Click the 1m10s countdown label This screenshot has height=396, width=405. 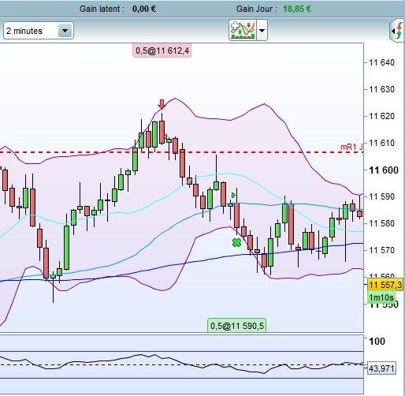[381, 297]
